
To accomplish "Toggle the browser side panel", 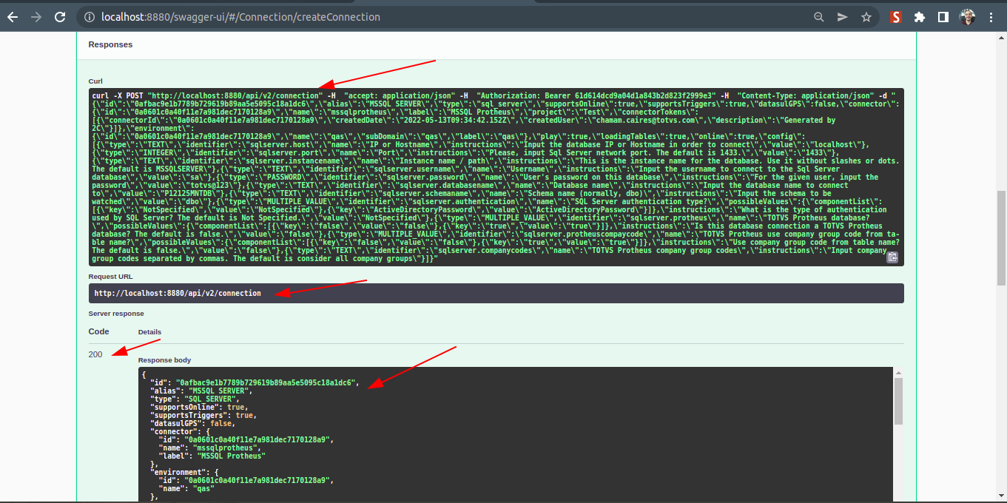I will point(943,16).
